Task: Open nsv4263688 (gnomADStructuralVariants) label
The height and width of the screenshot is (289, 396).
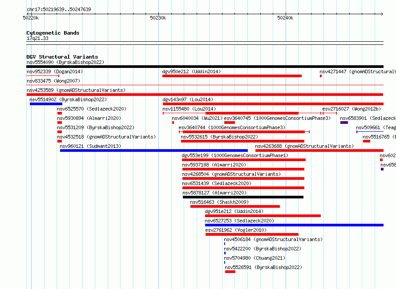Action: point(304,146)
